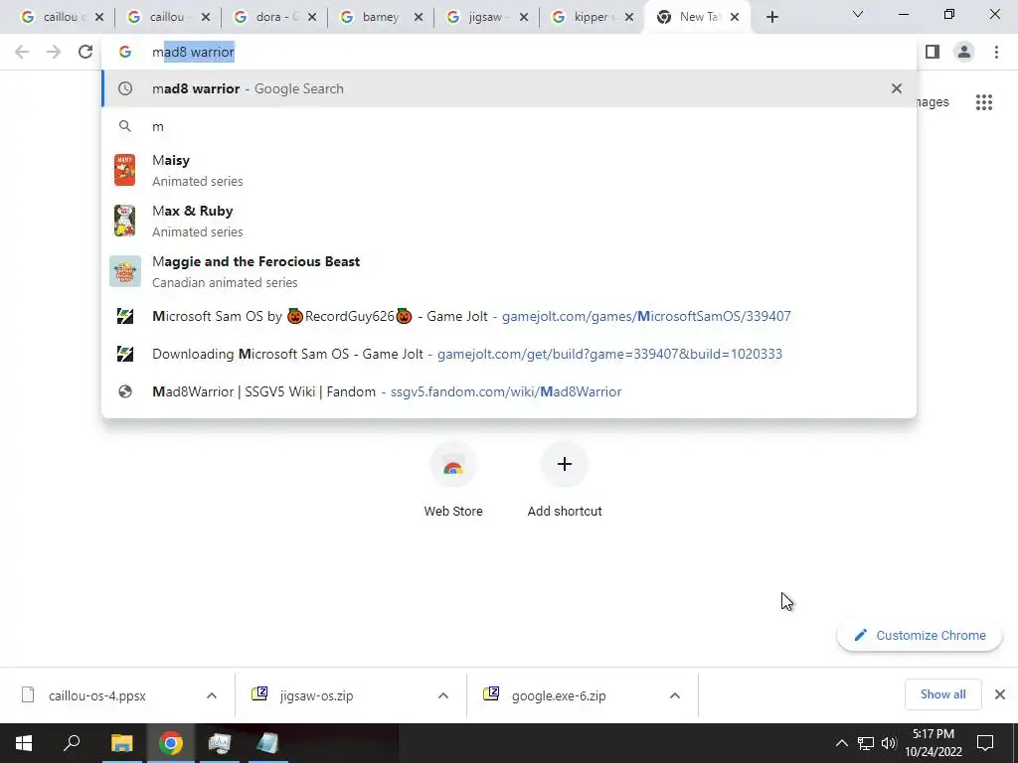Remove the mad8 warrior history suggestion

click(897, 88)
